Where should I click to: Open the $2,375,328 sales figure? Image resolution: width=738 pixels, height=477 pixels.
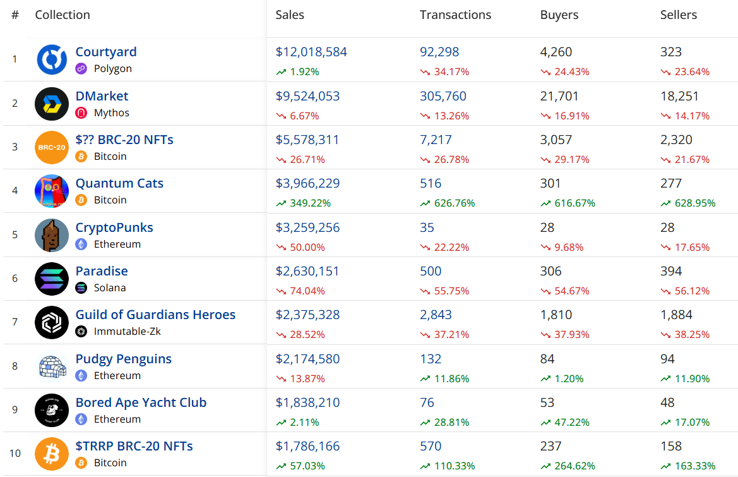[307, 315]
